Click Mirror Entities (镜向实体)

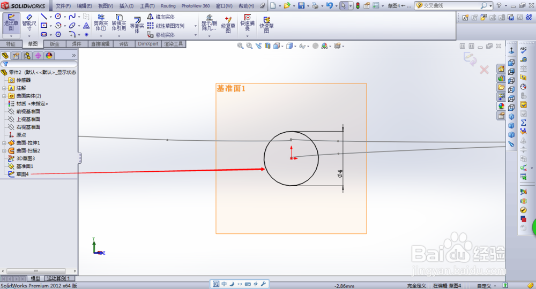point(161,17)
